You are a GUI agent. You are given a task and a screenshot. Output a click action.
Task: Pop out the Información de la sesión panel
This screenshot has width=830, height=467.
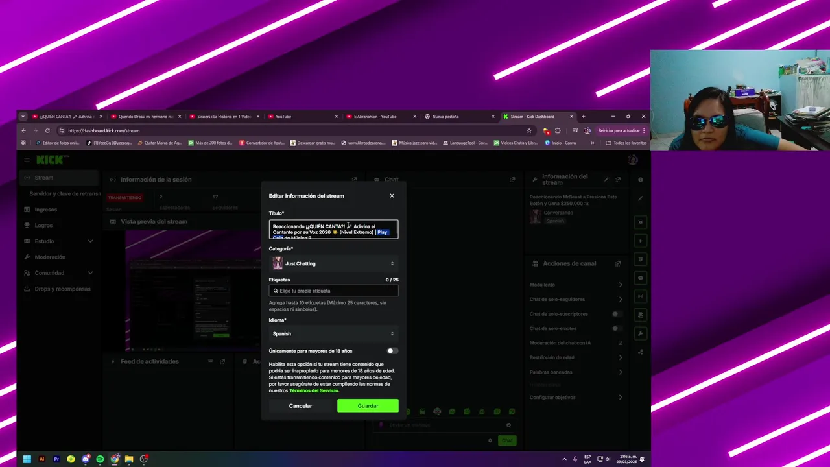(354, 180)
